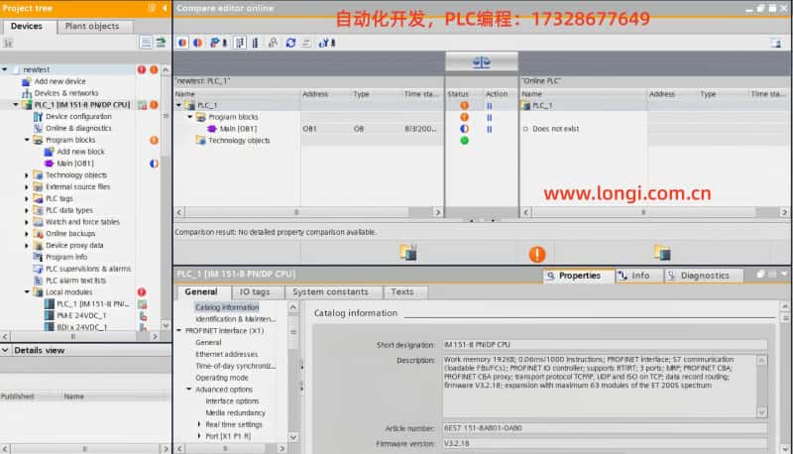Open Online & diagnostics in project tree
Screen dimensions: 793x454
(78, 128)
